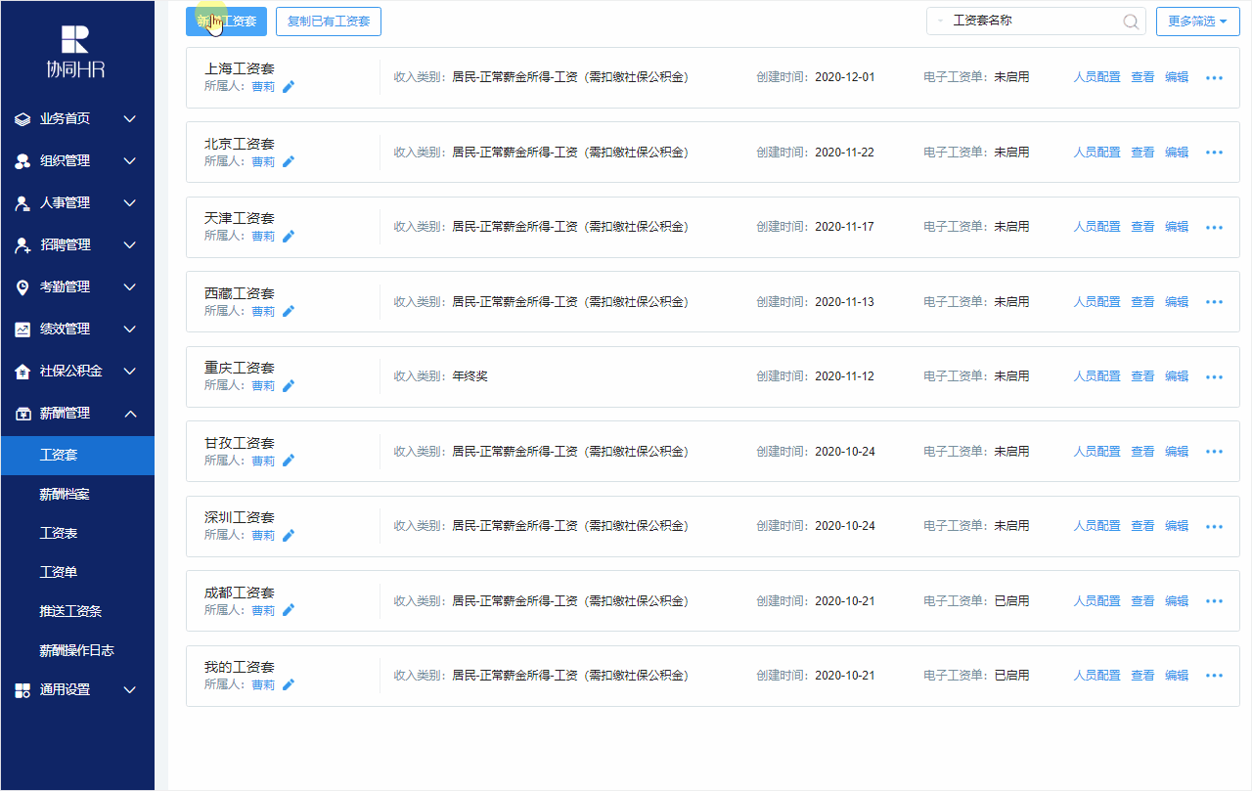Click the 薪酬管理 wallet icon
Screen dimensions: 1252x791
tap(22, 414)
